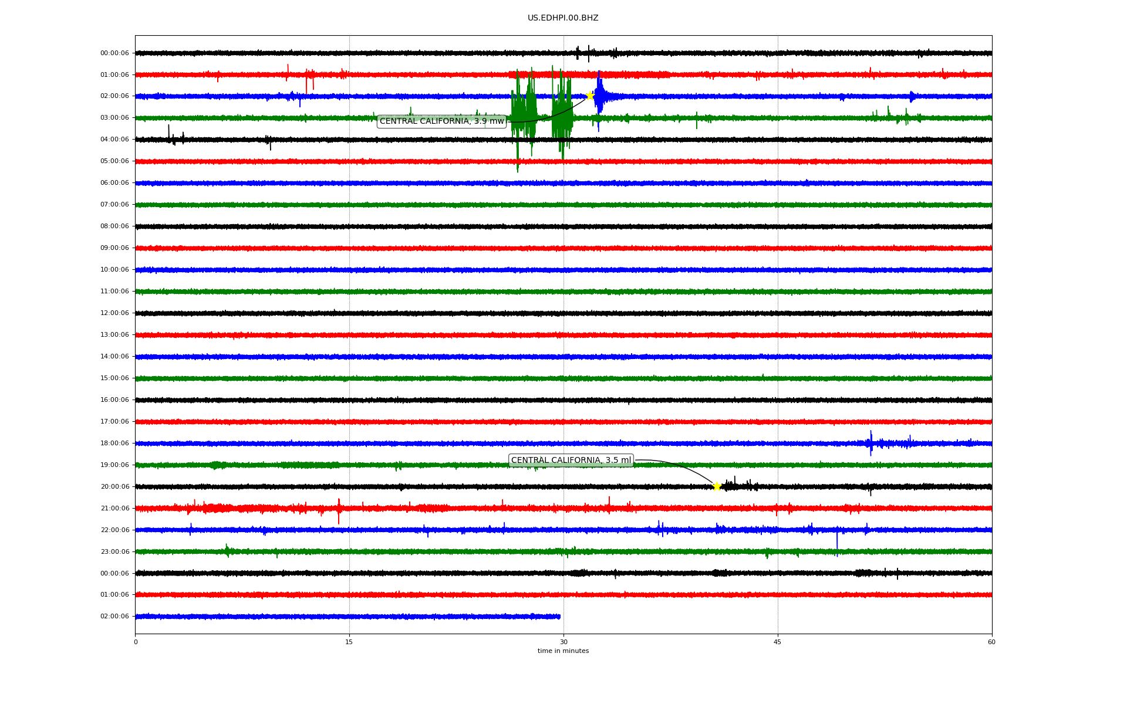Click the "time in minutes" axis label

click(x=563, y=651)
